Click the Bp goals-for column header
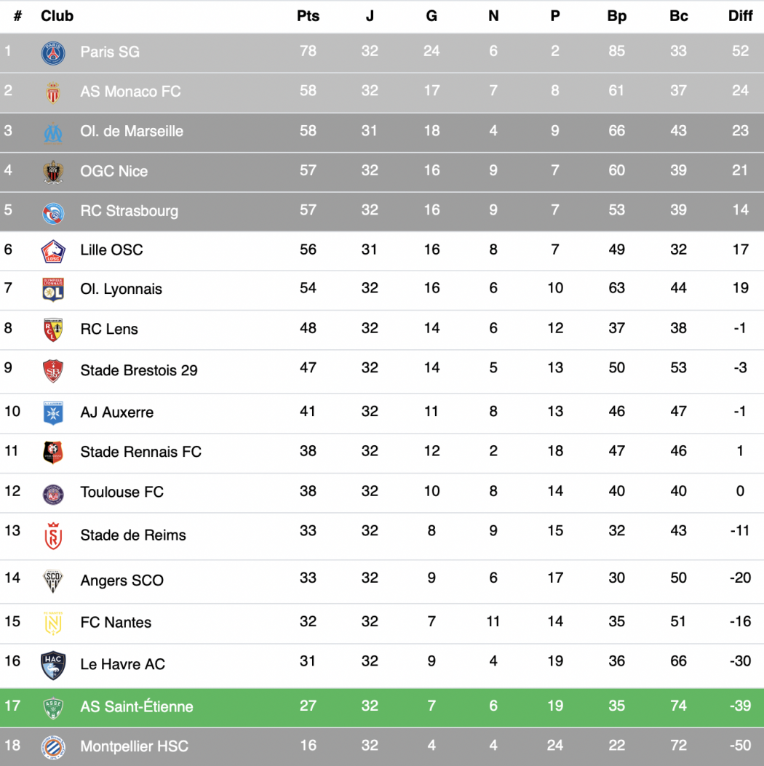Viewport: 764px width, 766px height. 616,15
